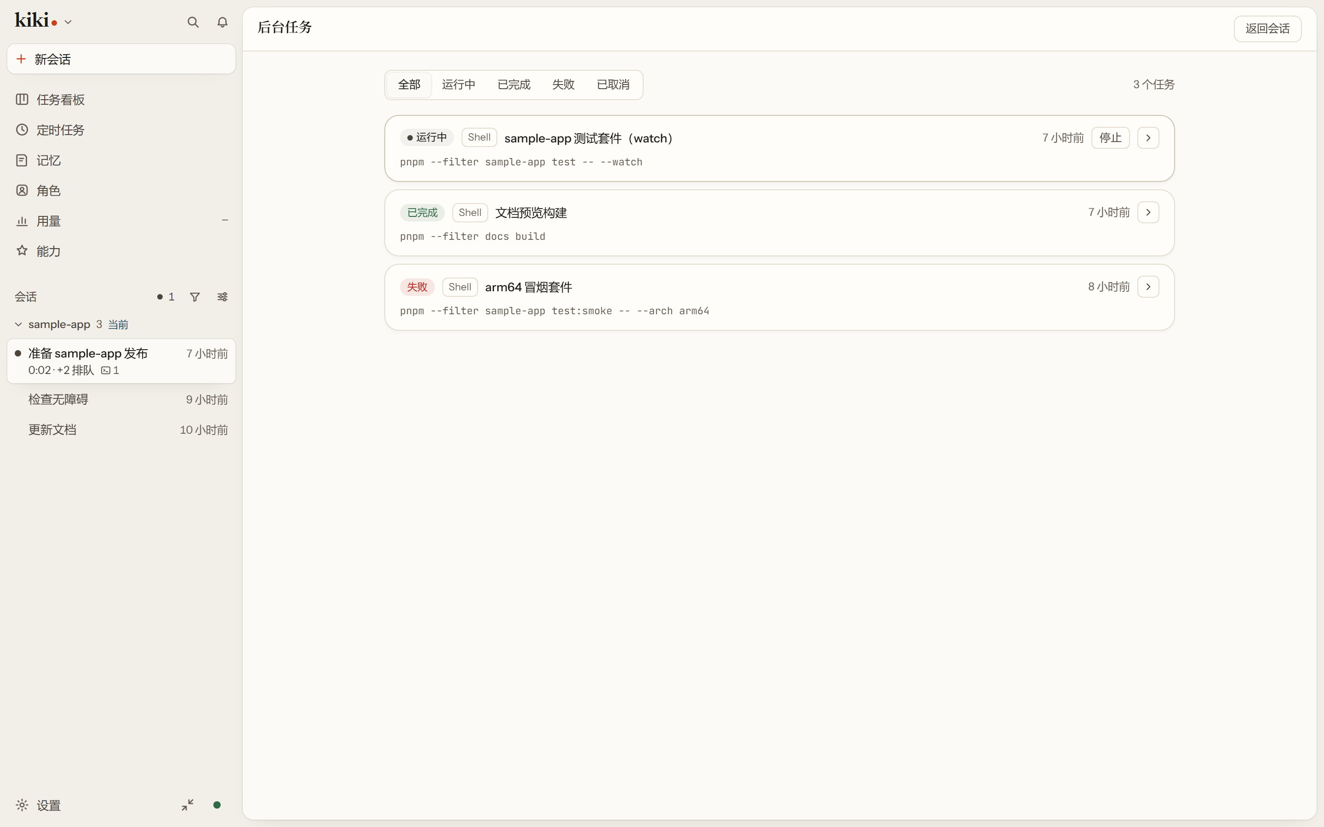Open 记忆 memory page

[121, 160]
